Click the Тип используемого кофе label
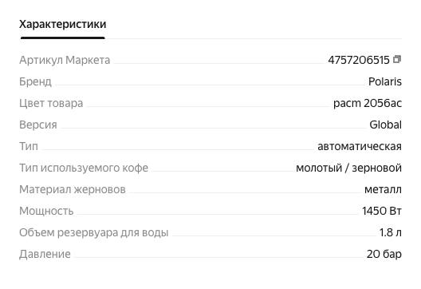Image resolution: width=421 pixels, height=289 pixels. point(84,168)
